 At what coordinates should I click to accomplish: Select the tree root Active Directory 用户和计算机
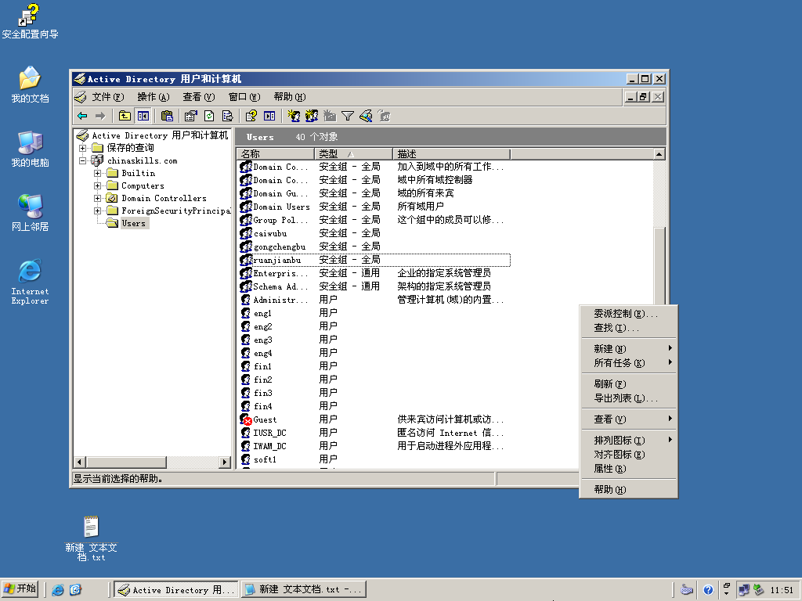coord(160,135)
